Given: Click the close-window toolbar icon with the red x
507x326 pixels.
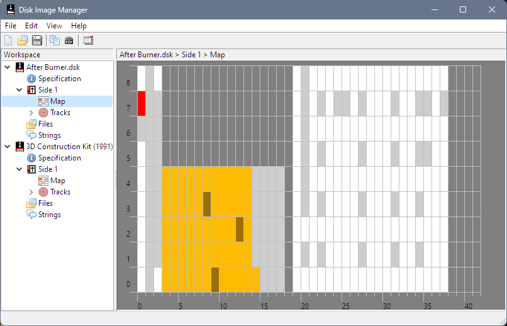Looking at the screenshot, I should (x=88, y=40).
